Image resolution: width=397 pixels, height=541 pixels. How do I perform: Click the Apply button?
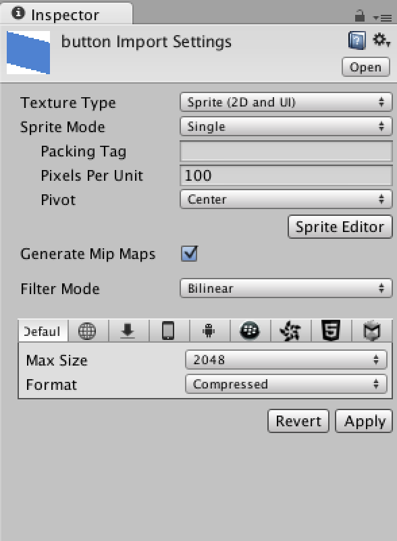[364, 421]
